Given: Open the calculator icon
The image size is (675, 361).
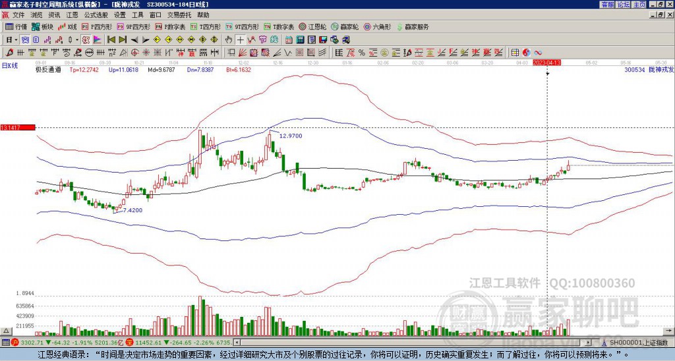Looking at the screenshot, I should pos(300,40).
